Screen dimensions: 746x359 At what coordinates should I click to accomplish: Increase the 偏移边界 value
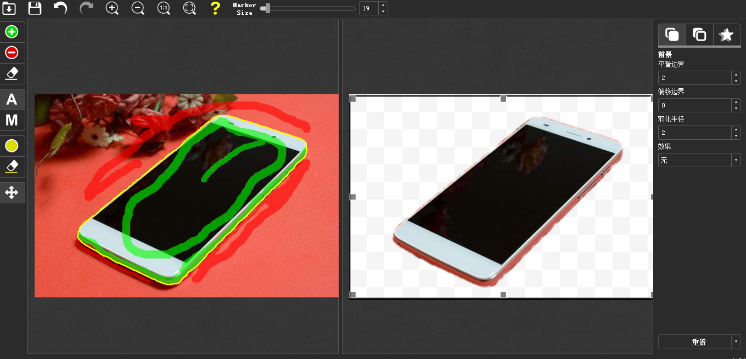click(736, 102)
